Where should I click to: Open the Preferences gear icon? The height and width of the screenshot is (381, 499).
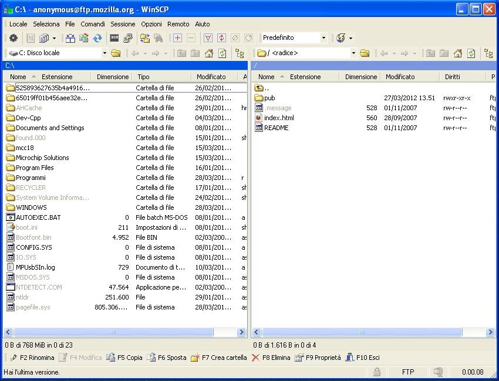coord(13,38)
